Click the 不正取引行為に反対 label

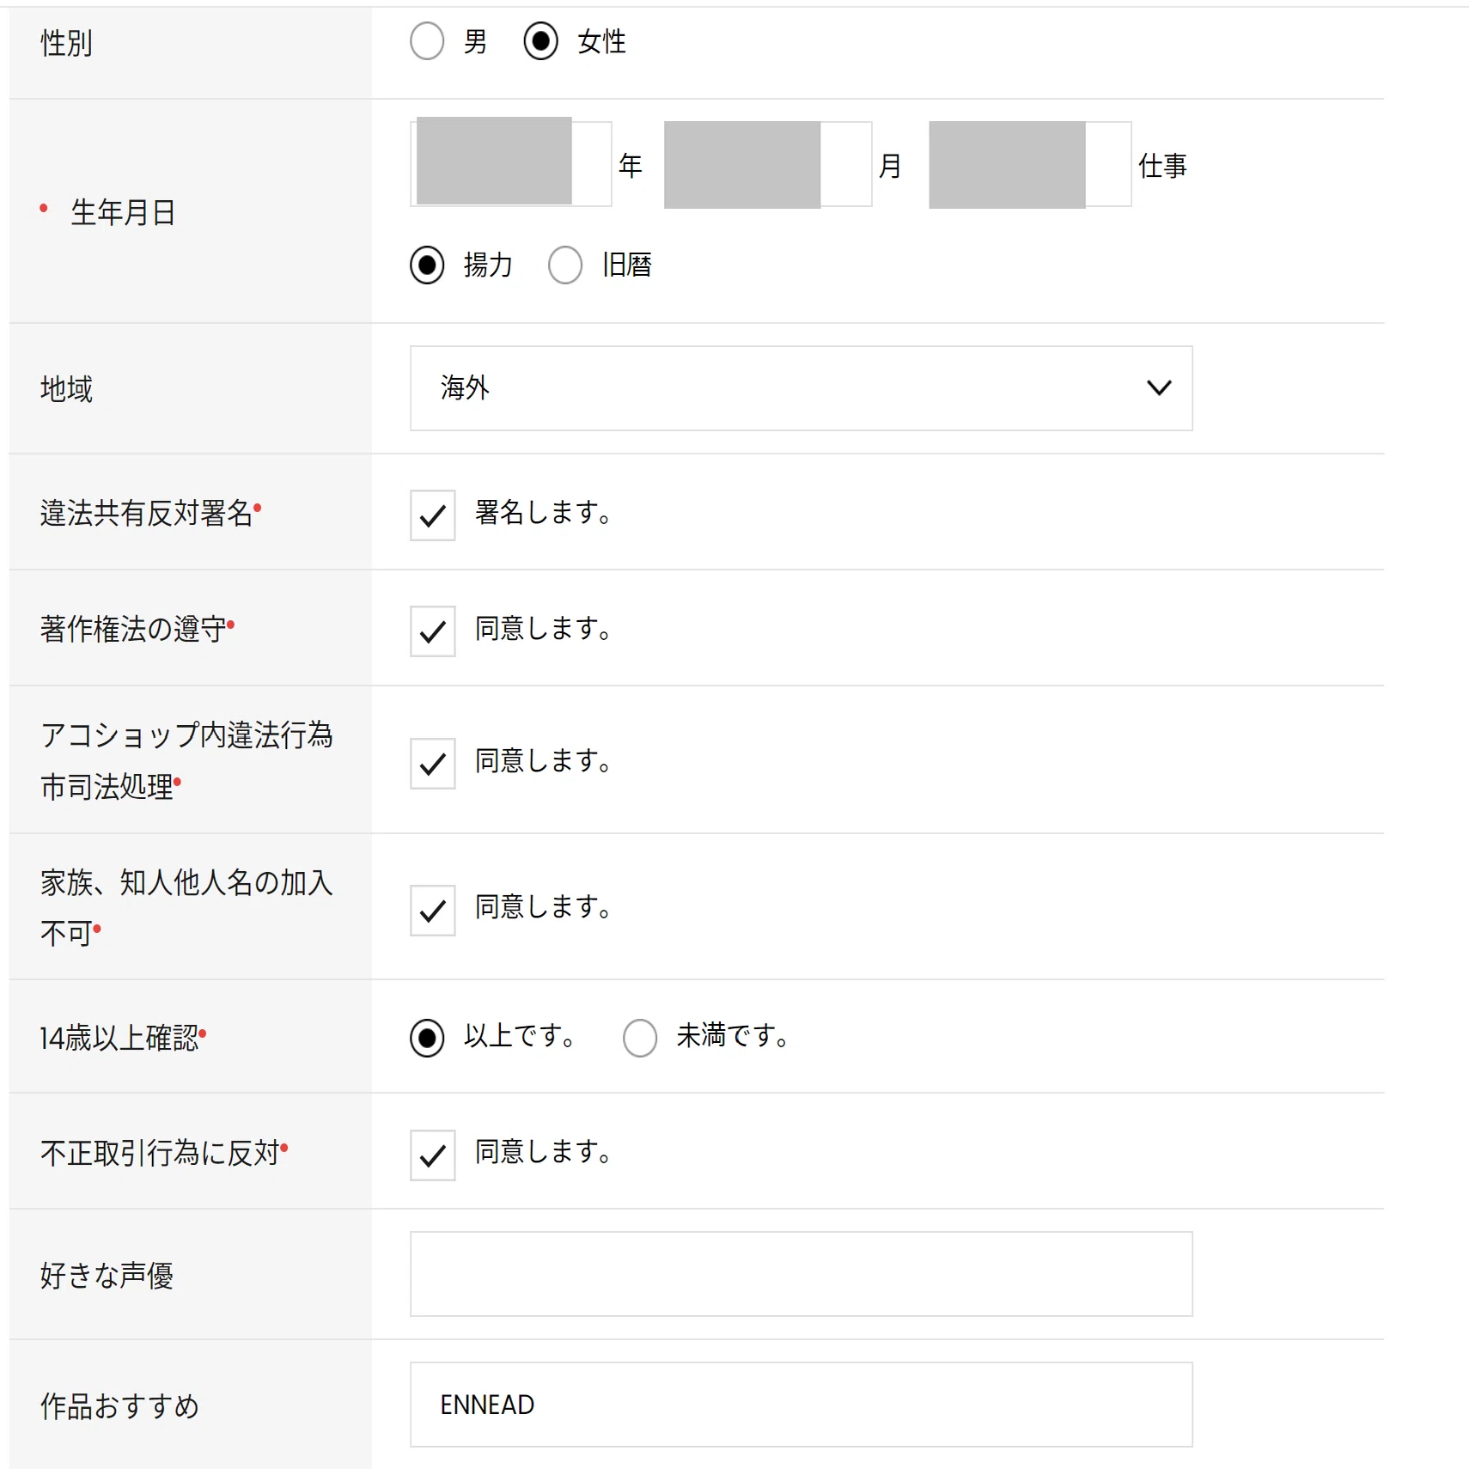161,1153
